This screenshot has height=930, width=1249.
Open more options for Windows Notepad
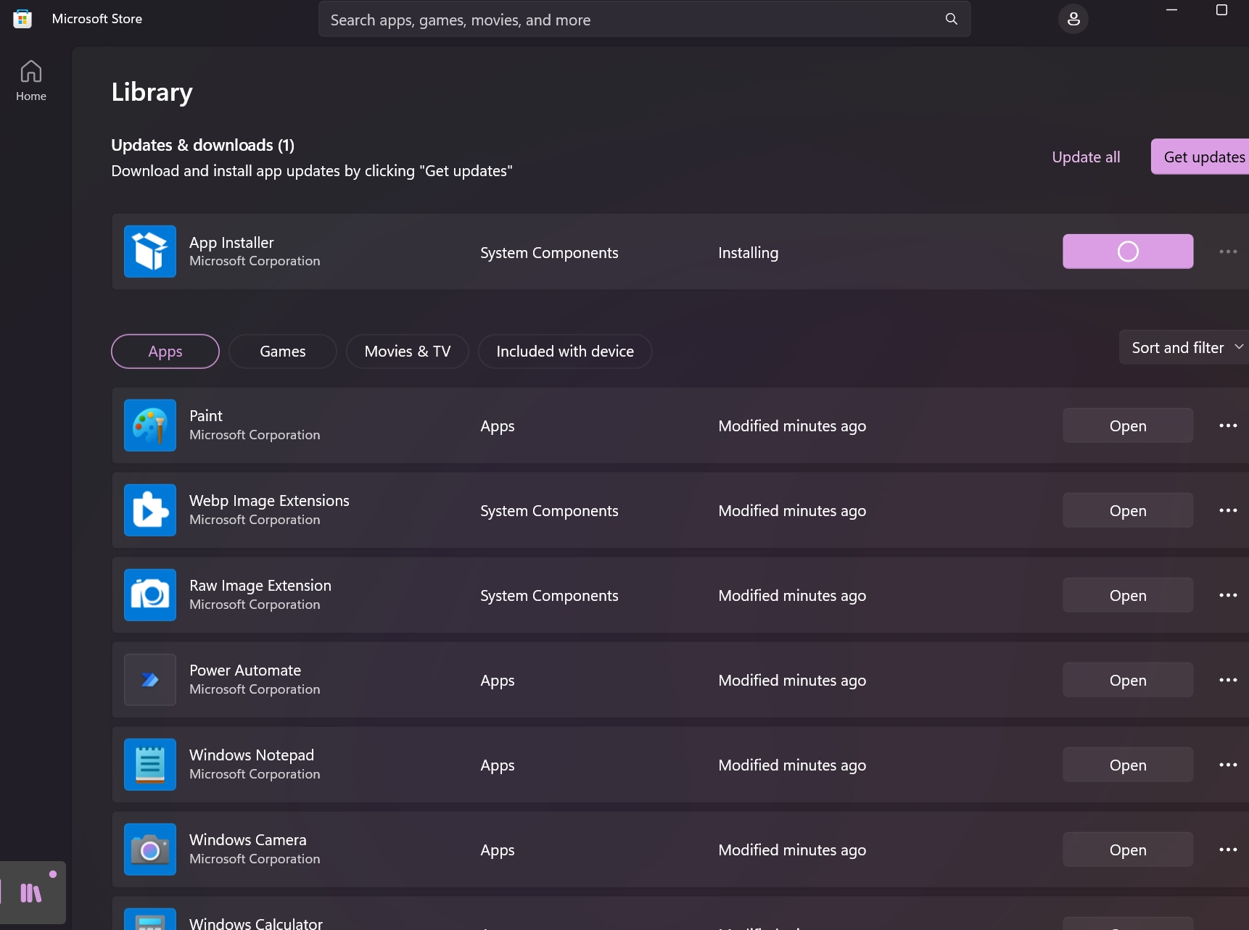click(1228, 765)
